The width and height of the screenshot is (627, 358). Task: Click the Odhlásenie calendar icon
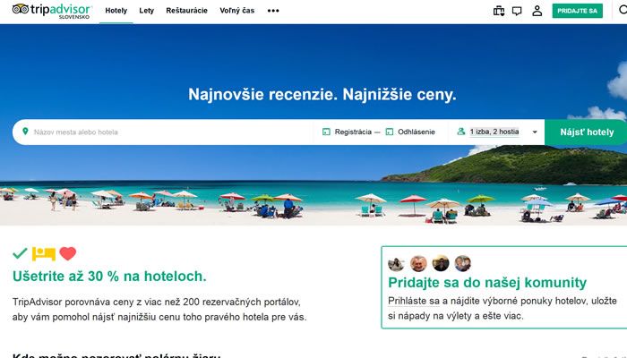tap(390, 132)
